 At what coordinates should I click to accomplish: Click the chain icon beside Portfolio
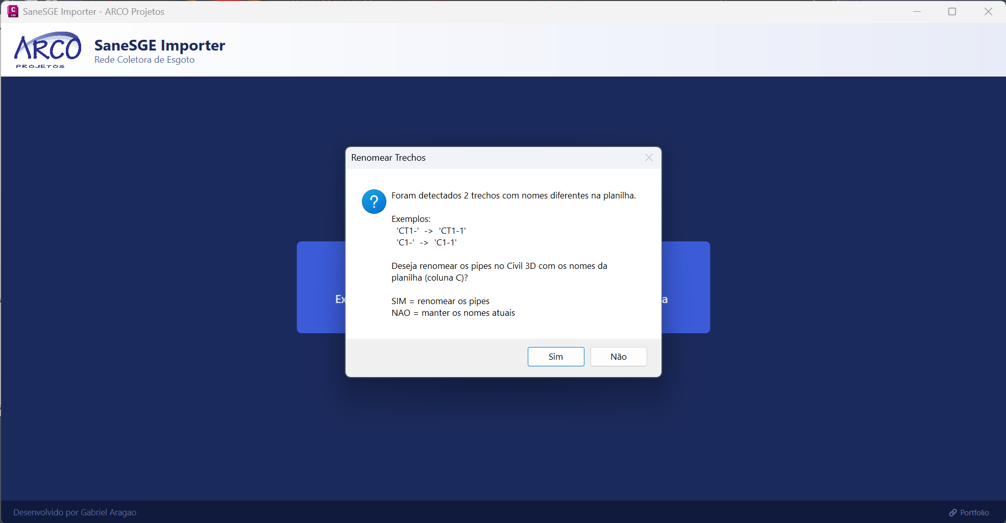(952, 512)
